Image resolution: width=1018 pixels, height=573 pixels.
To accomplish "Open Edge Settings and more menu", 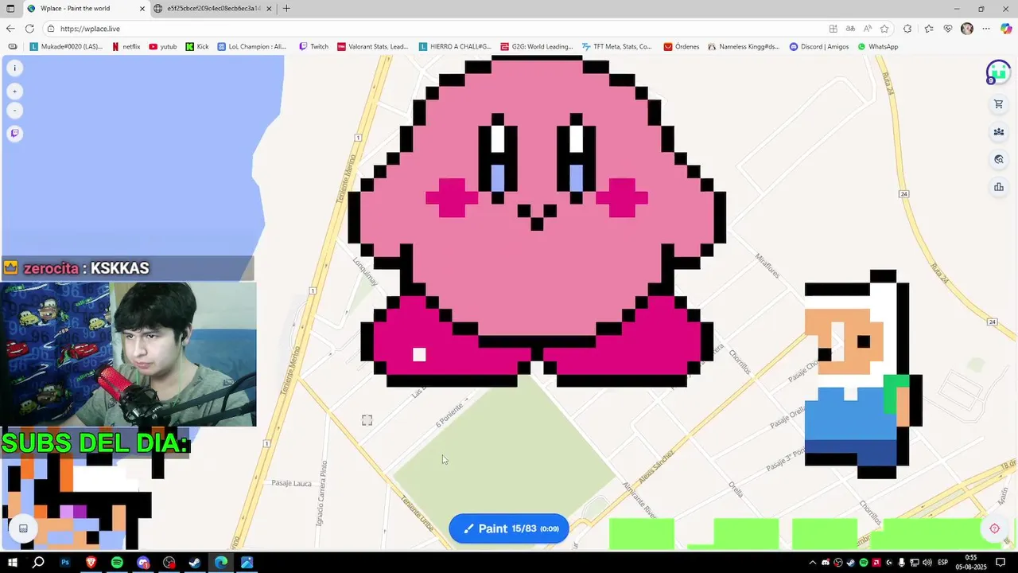I will tap(986, 29).
